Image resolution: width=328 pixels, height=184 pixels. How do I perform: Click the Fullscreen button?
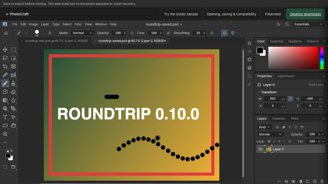273,14
